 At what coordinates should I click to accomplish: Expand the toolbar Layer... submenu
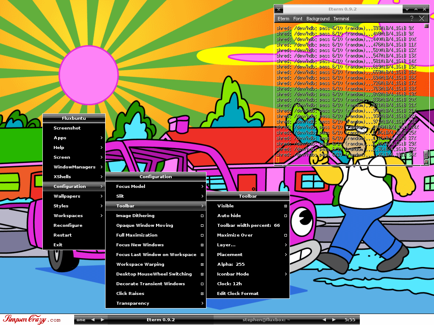248,245
